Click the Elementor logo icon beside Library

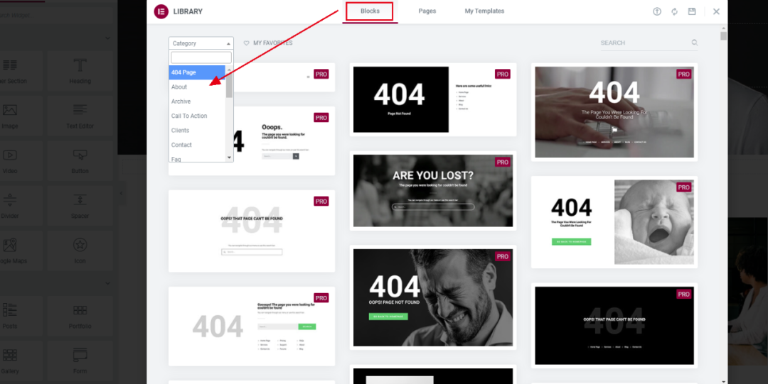161,11
